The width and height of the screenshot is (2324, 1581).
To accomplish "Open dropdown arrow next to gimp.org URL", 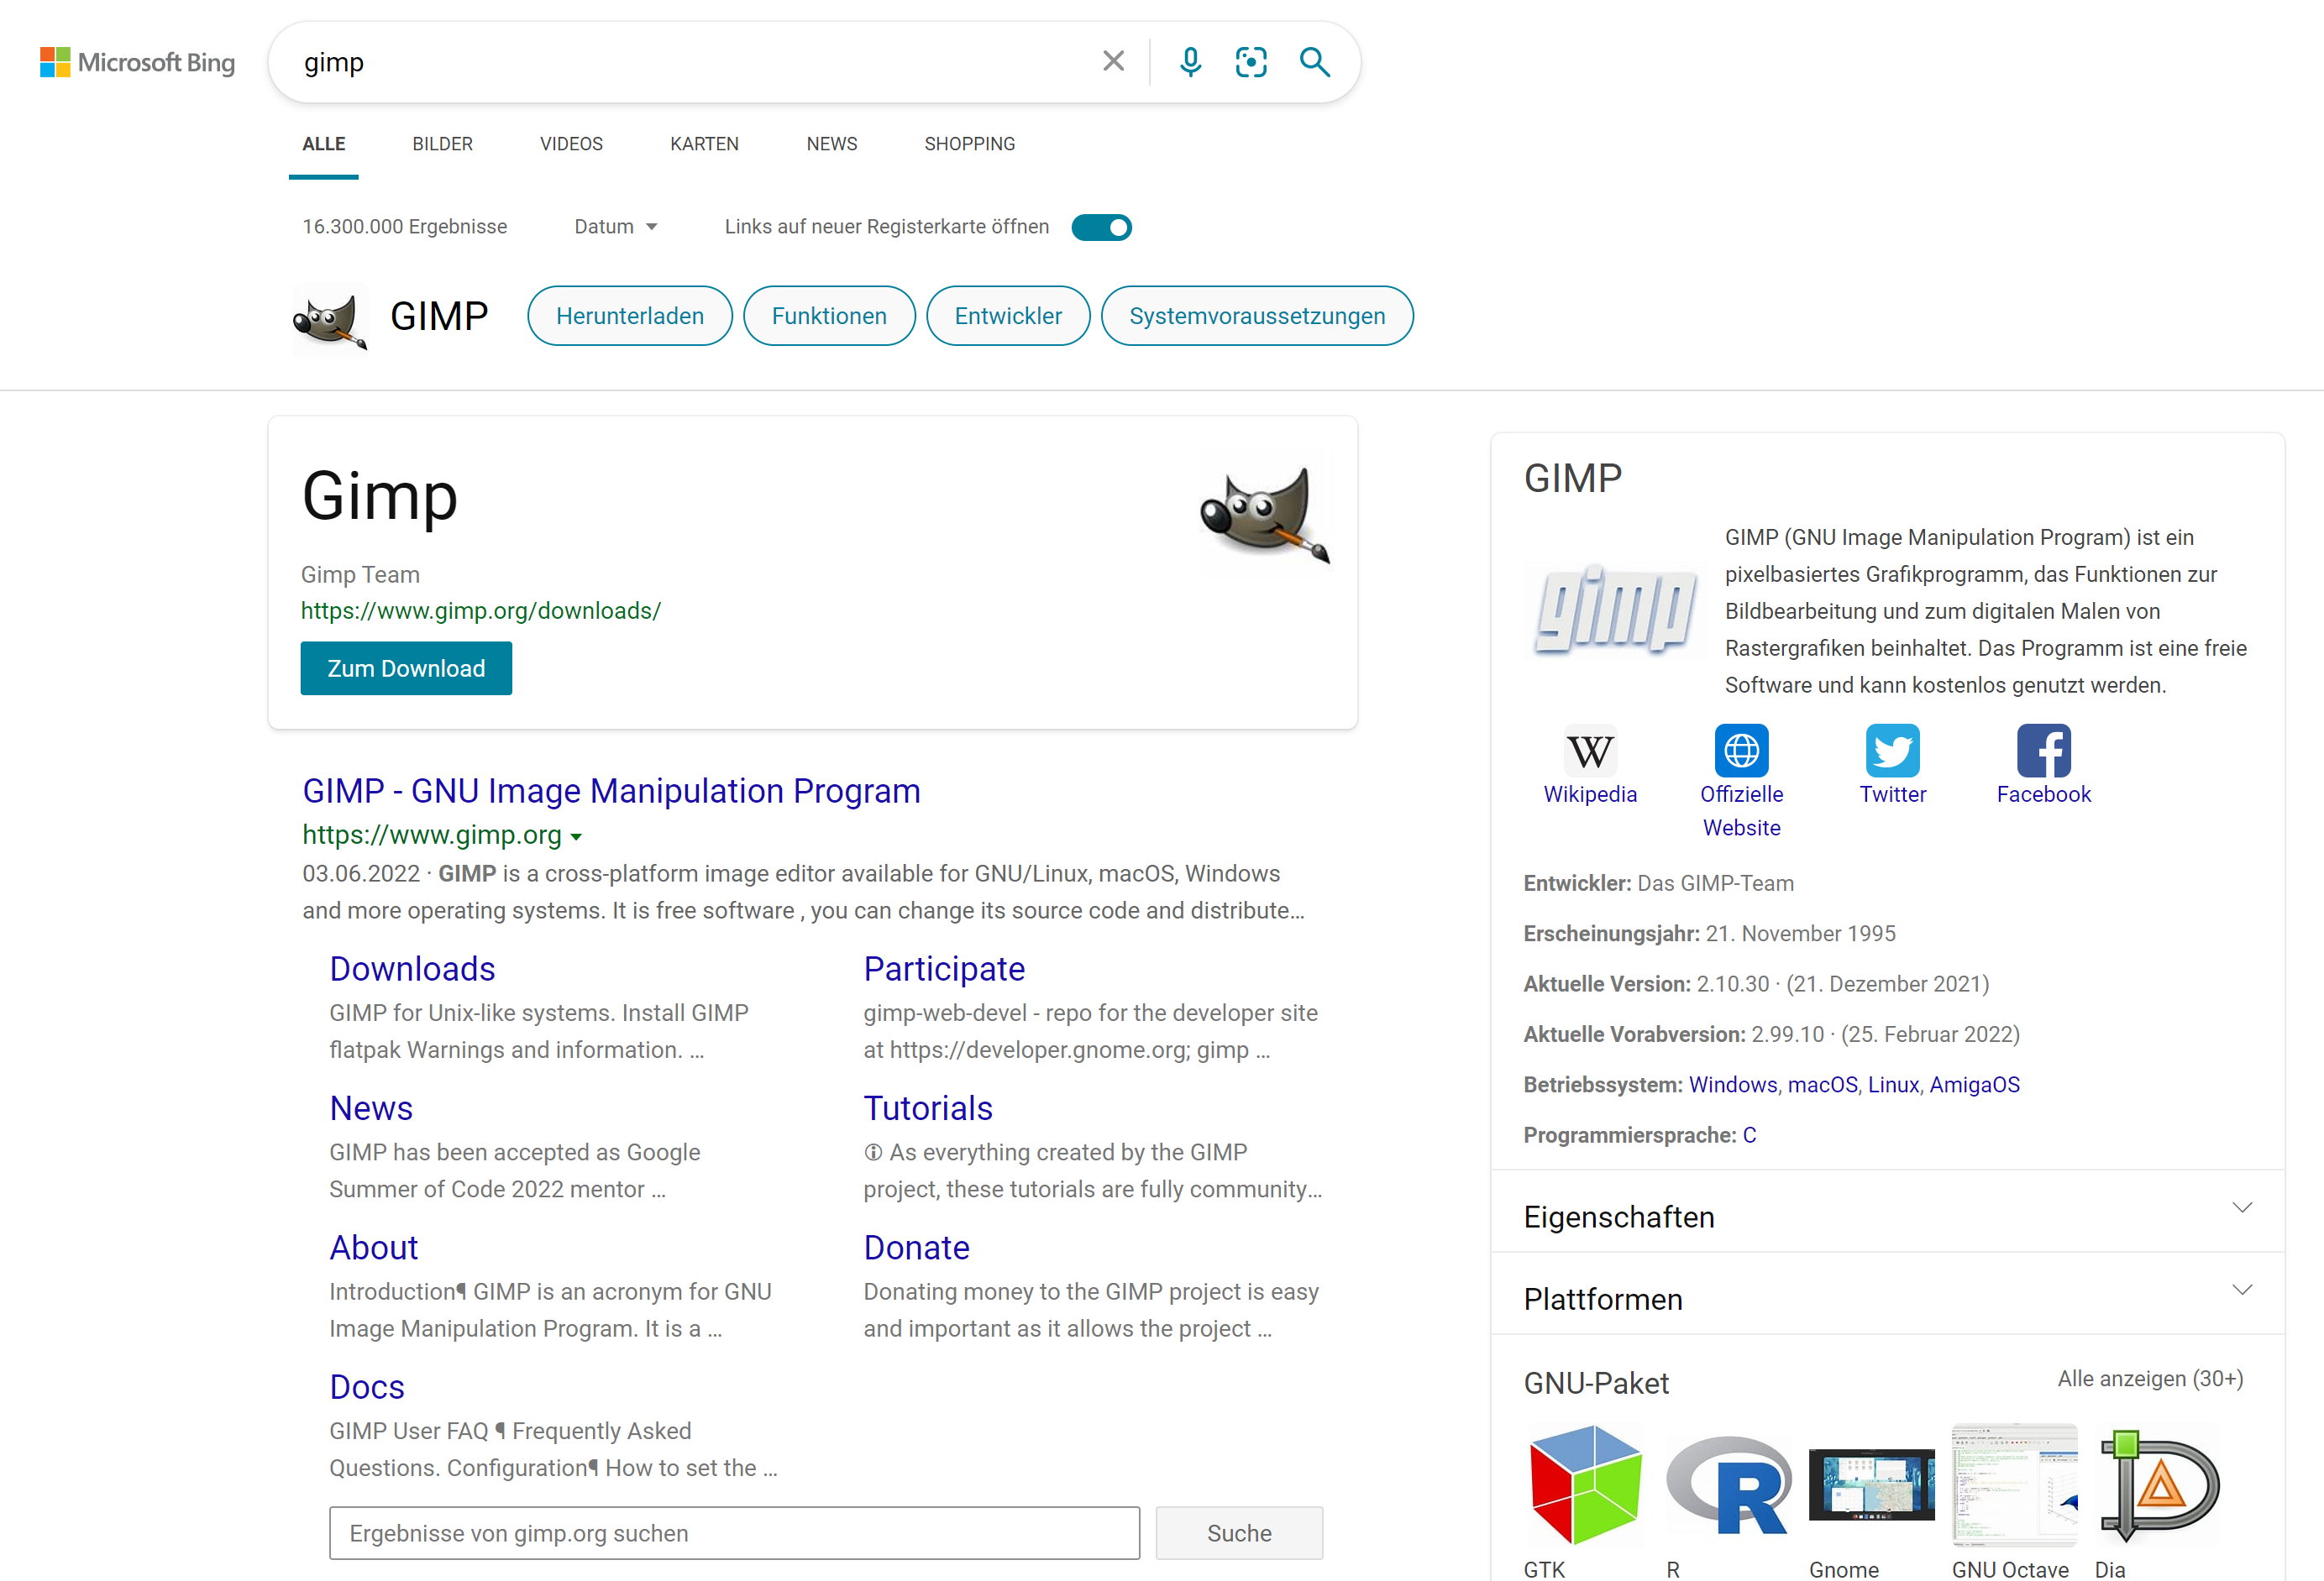I will tap(576, 836).
